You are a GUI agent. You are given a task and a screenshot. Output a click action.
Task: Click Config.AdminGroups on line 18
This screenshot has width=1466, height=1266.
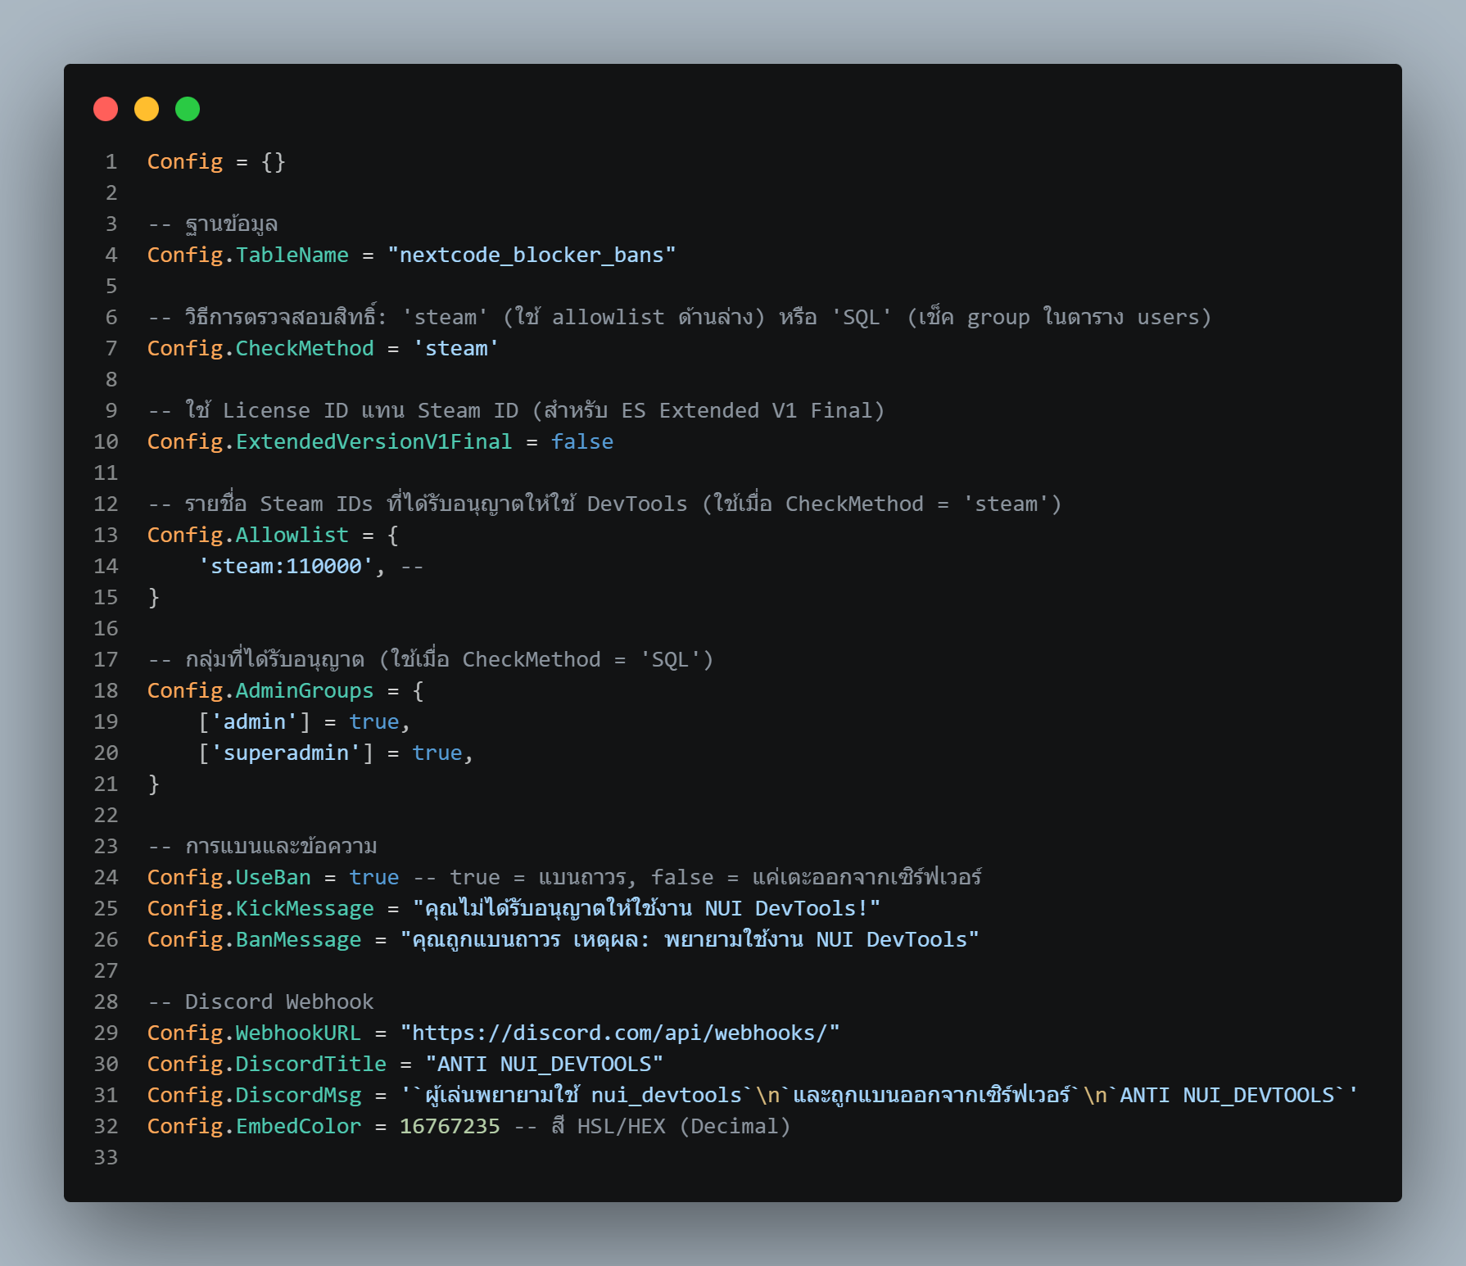point(260,690)
